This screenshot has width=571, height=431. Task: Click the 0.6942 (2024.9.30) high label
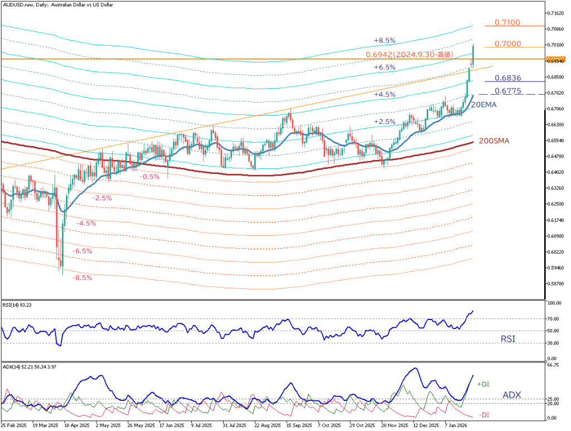[x=408, y=54]
